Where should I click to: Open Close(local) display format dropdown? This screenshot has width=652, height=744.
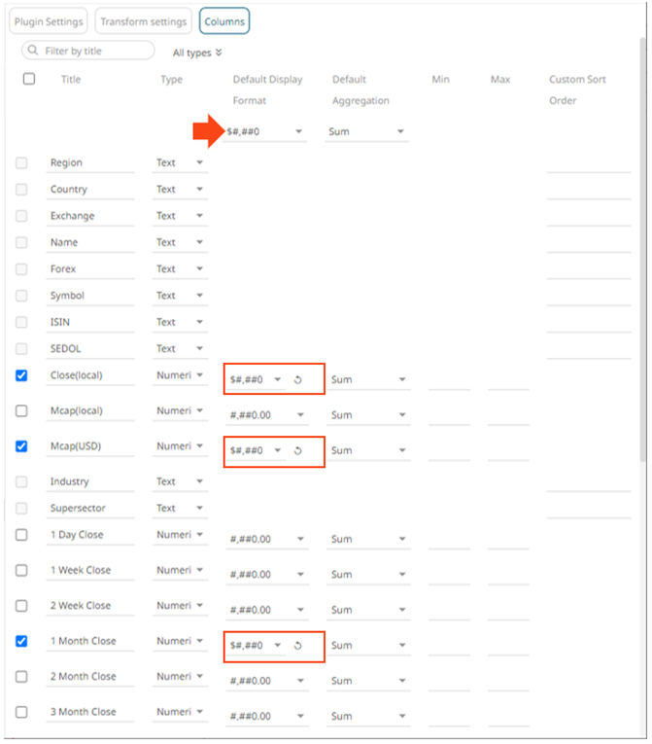click(257, 379)
